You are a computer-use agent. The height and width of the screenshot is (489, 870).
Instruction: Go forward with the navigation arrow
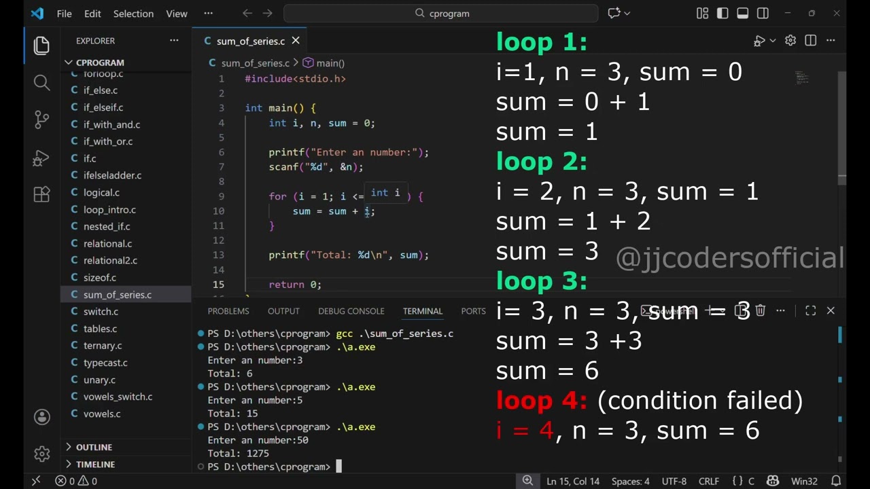[x=268, y=14]
